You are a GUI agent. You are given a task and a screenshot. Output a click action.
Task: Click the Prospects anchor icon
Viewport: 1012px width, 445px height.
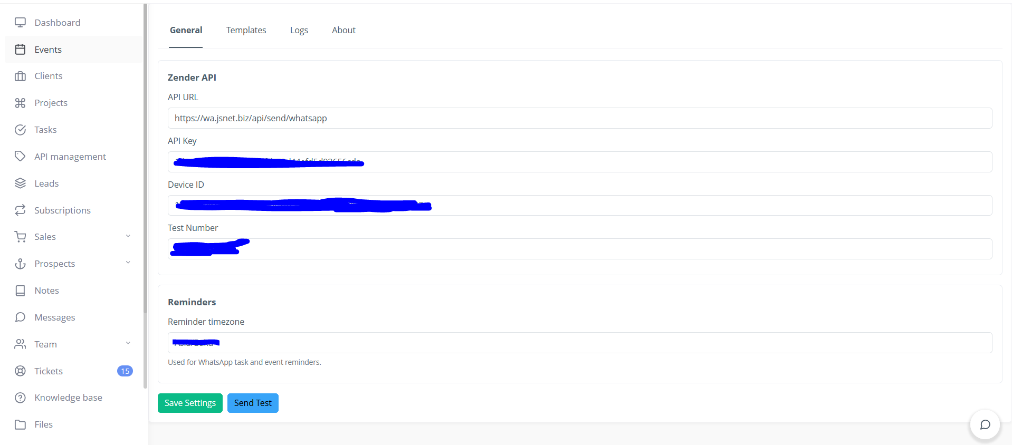click(x=20, y=264)
